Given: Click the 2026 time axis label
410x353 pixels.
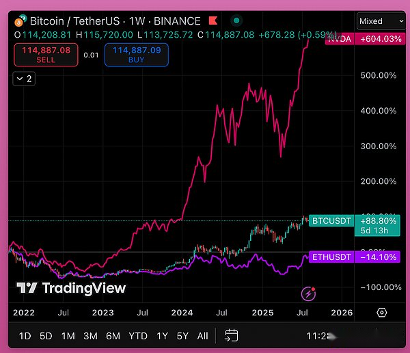Looking at the screenshot, I should (342, 313).
